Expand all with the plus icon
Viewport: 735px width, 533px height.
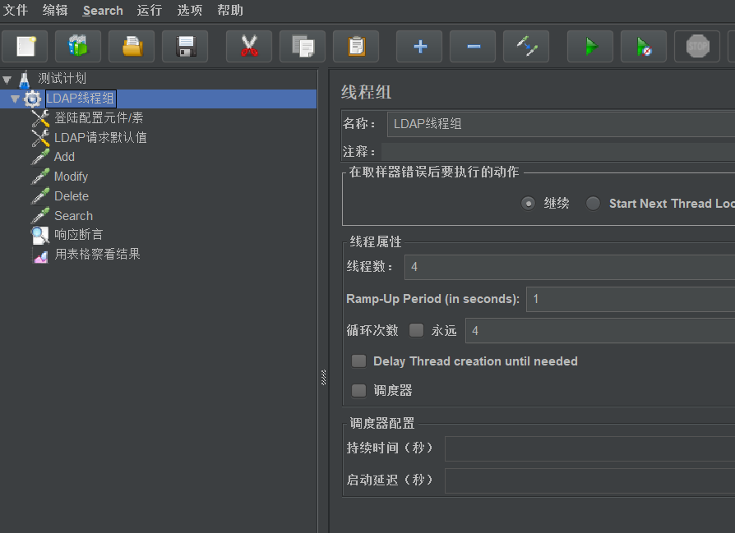tap(419, 46)
